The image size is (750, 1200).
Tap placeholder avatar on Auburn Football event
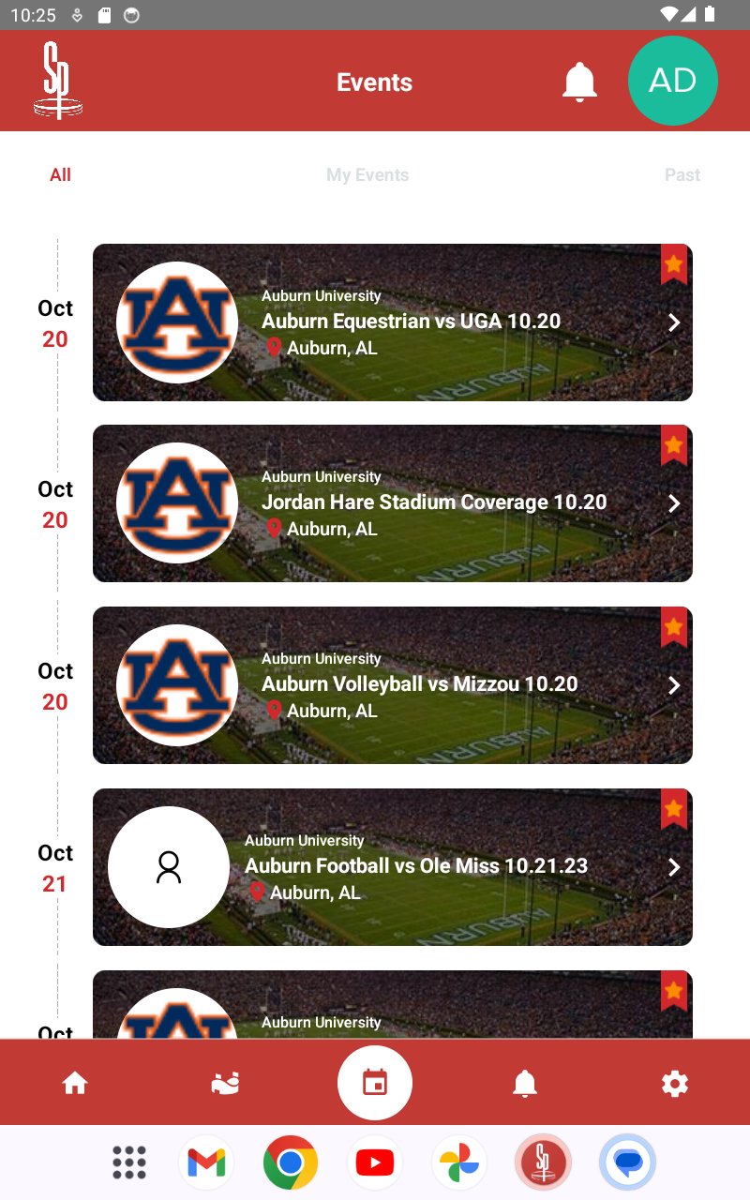(x=169, y=867)
